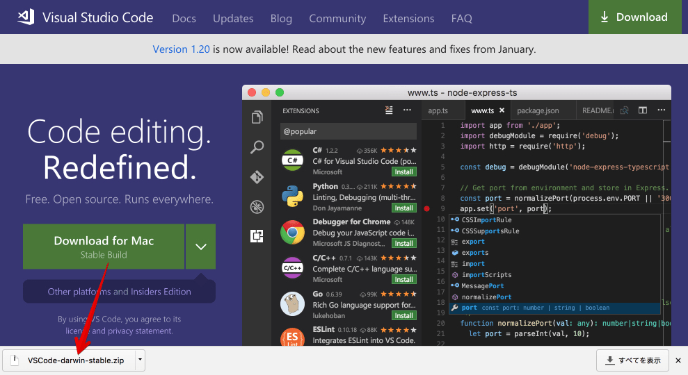The image size is (688, 375).
Task: Select normalizePort suggestion
Action: click(555, 297)
